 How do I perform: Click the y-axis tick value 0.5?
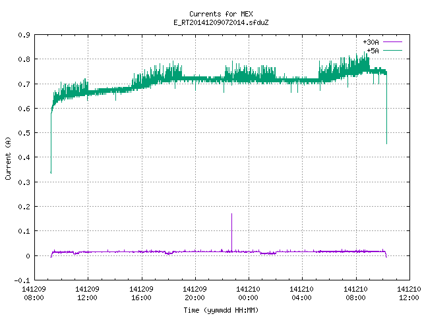click(x=24, y=133)
